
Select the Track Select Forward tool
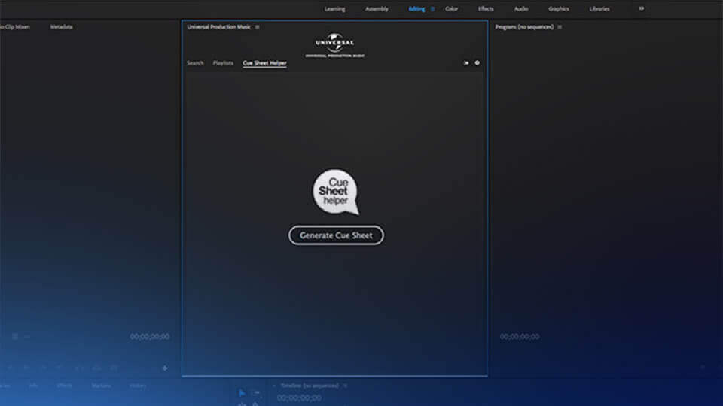click(256, 392)
